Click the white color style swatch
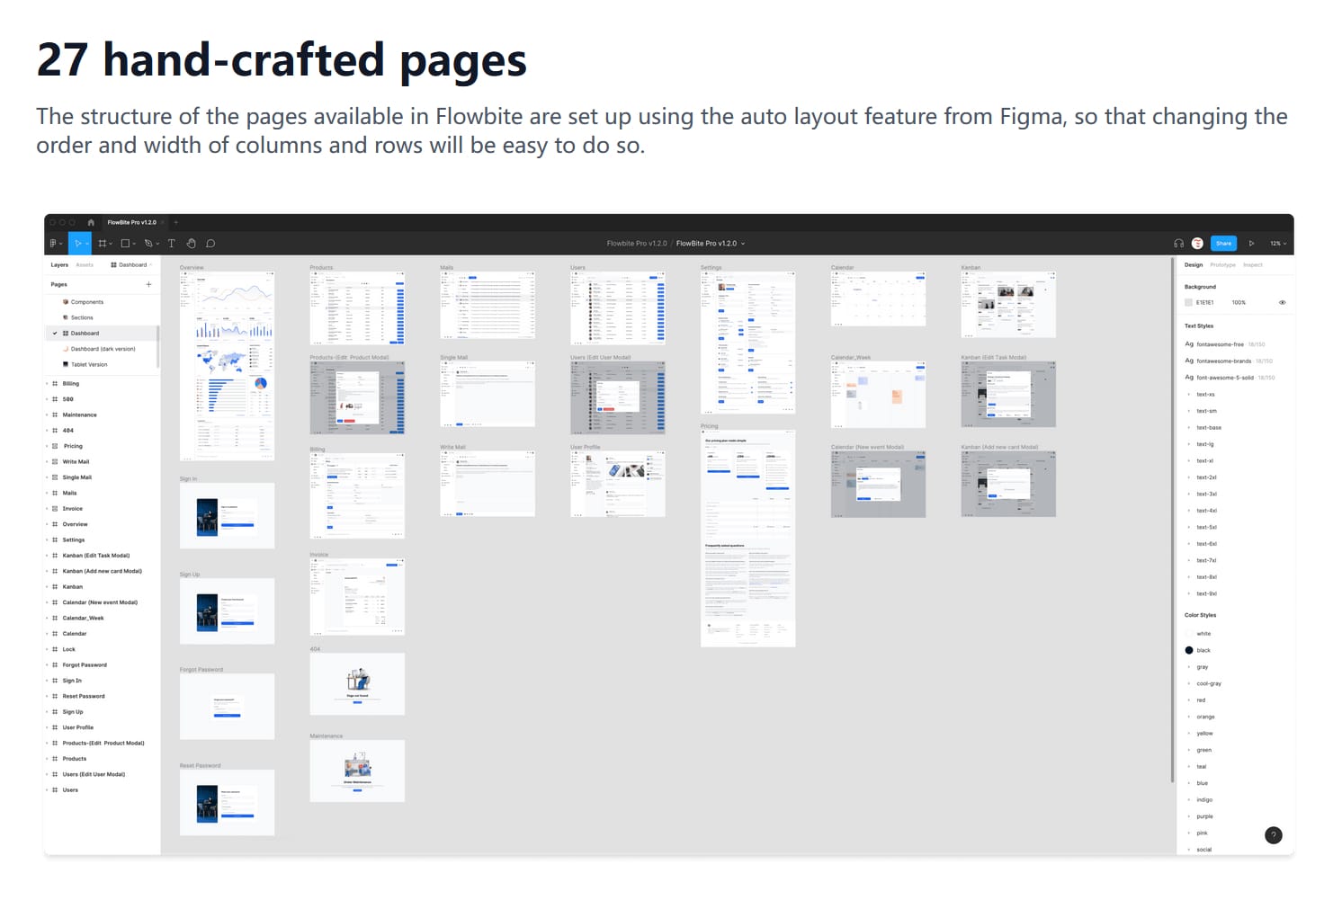The height and width of the screenshot is (909, 1342). point(1189,634)
